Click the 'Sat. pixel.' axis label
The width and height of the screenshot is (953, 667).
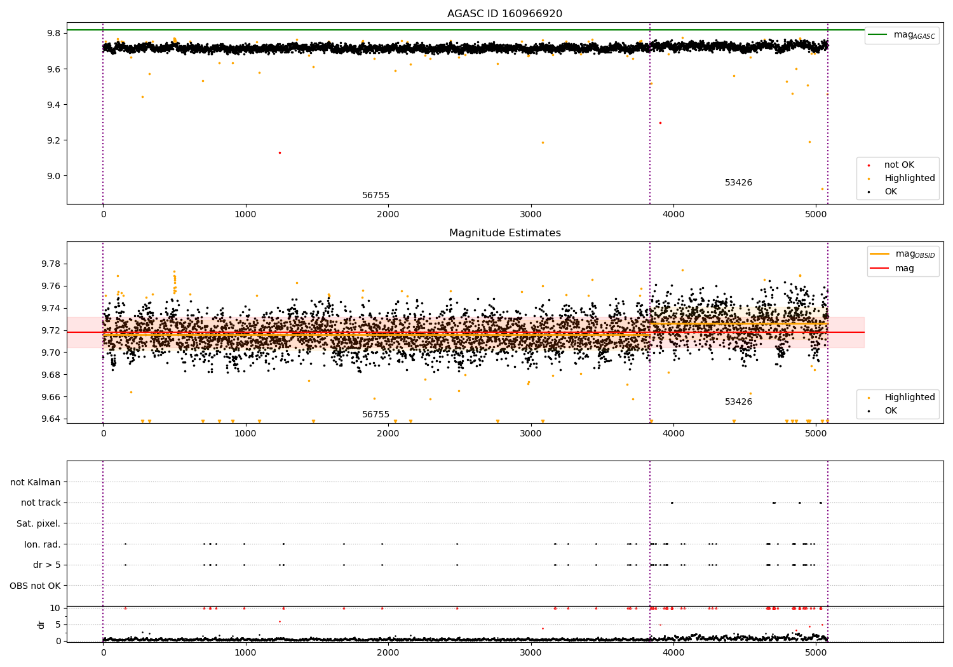pyautogui.click(x=39, y=523)
